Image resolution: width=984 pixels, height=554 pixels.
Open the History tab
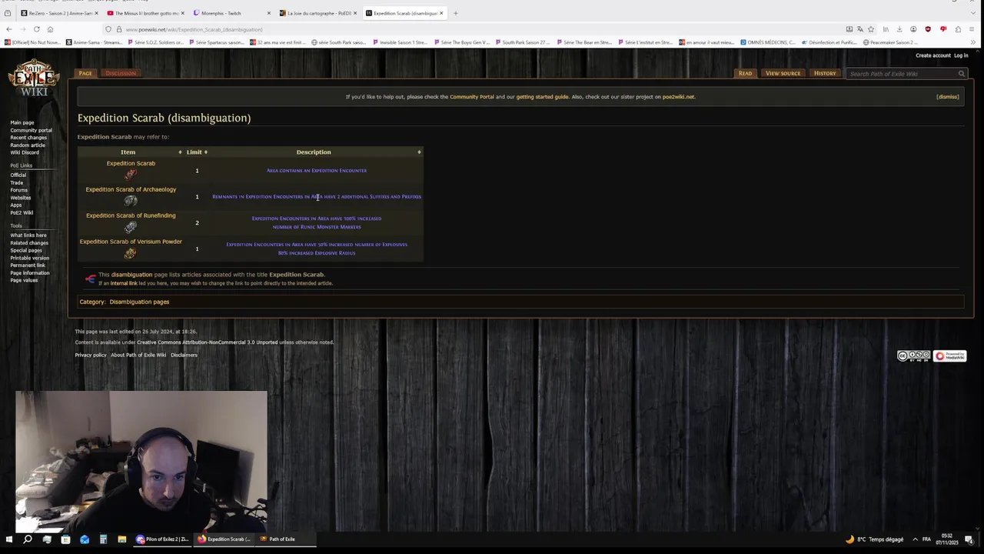point(825,73)
